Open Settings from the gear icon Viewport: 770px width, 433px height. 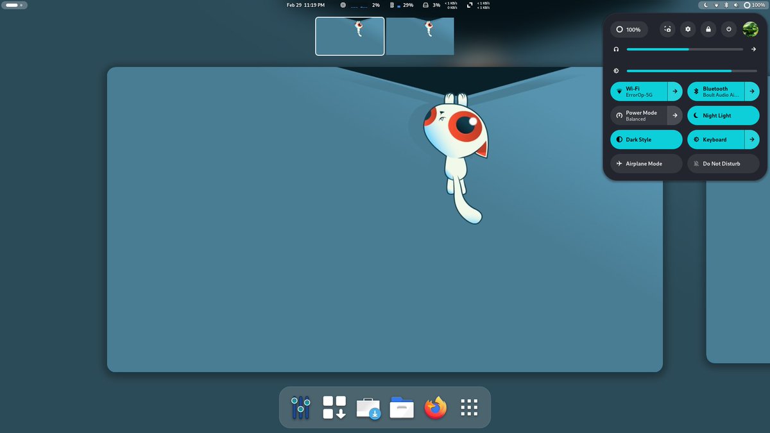pos(688,30)
